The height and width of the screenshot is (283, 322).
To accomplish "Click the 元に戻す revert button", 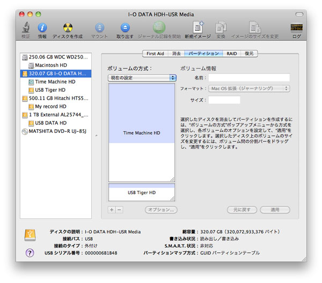I will [242, 210].
